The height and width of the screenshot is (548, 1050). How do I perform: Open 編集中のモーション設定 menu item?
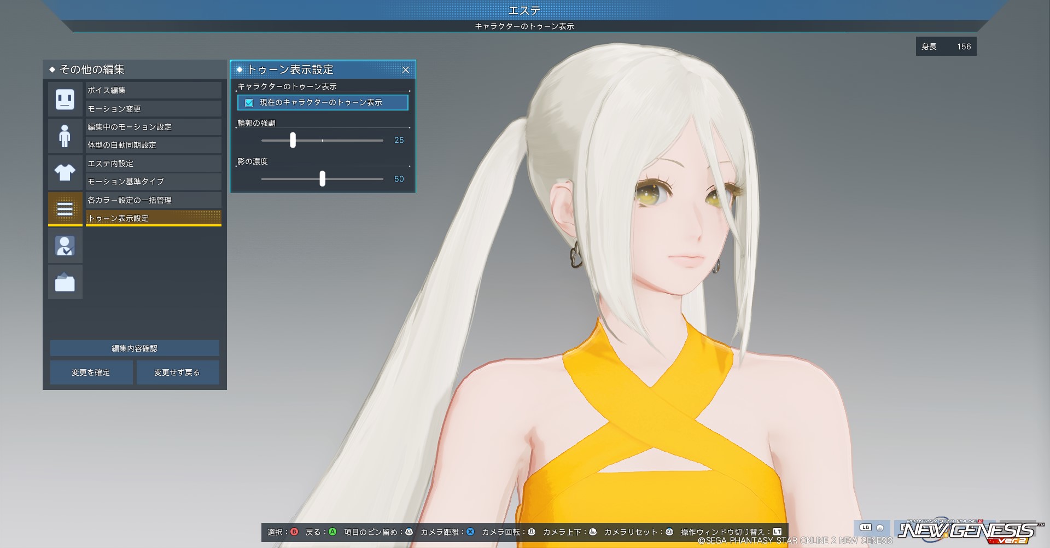[153, 127]
